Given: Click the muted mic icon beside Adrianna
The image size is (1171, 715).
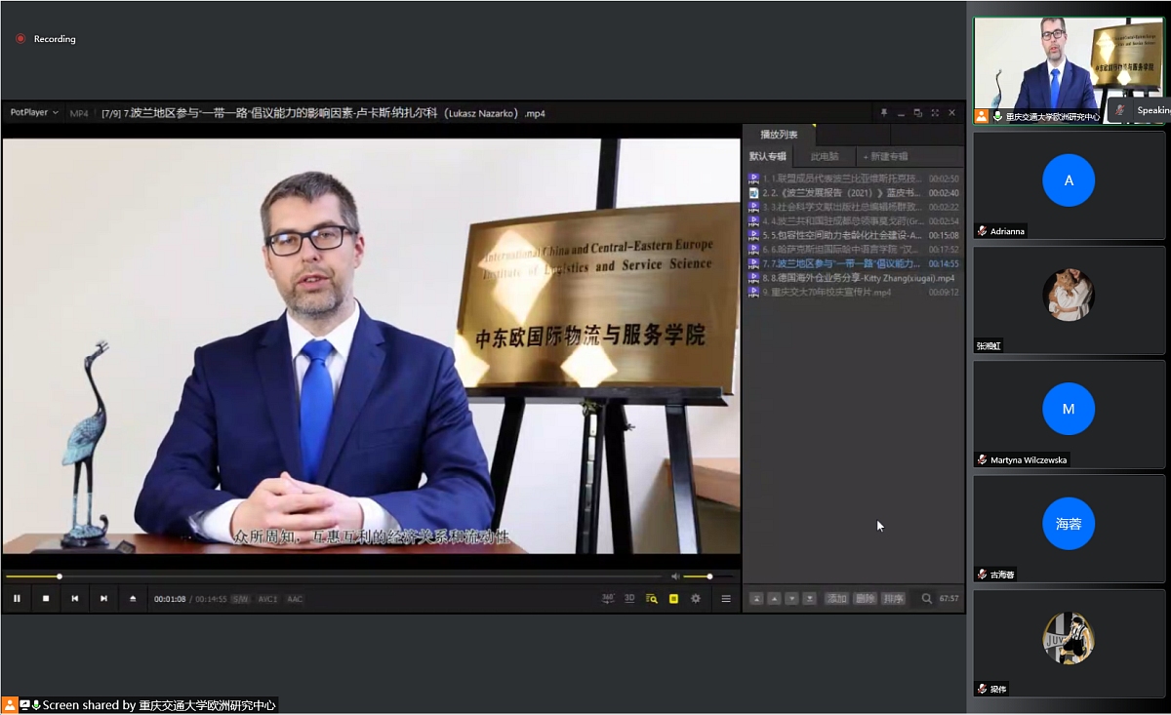Looking at the screenshot, I should pos(983,231).
